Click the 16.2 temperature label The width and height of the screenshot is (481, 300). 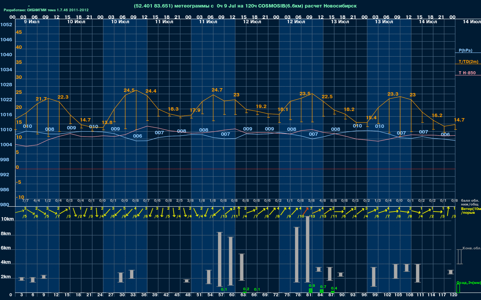click(x=437, y=115)
